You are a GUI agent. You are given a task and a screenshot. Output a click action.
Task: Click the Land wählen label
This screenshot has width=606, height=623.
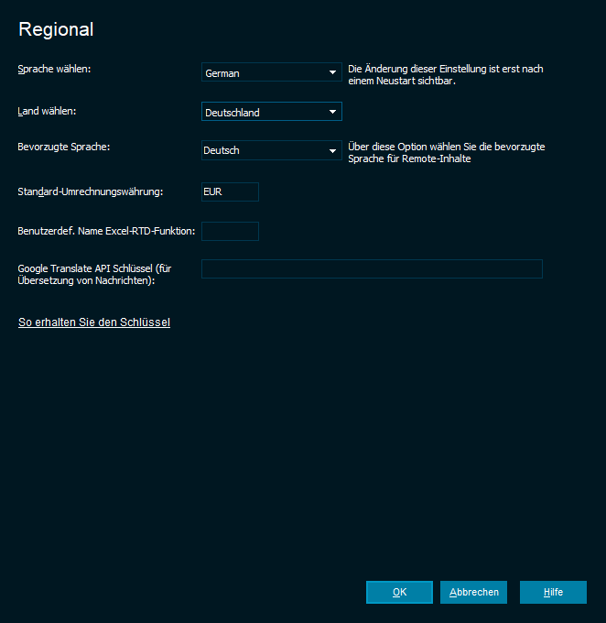[47, 111]
